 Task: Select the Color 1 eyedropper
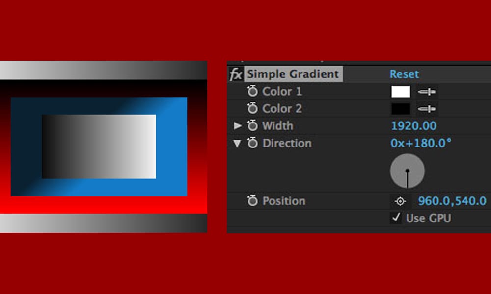[x=427, y=91]
